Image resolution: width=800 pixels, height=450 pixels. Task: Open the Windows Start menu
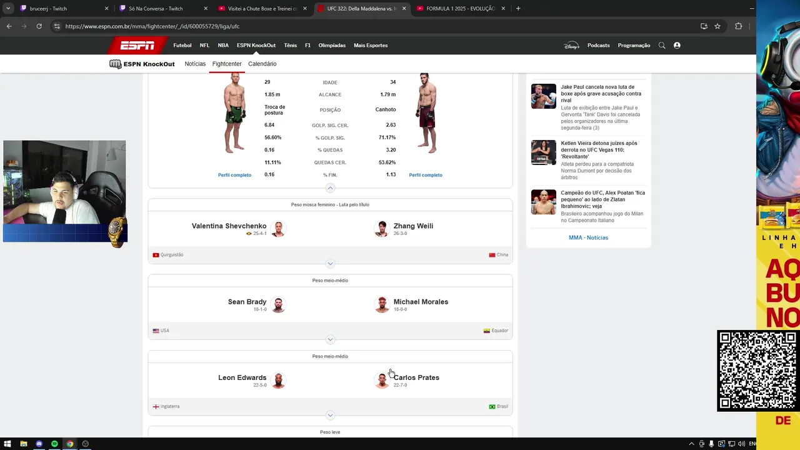[8, 444]
